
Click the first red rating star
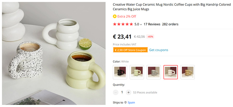pos(114,24)
